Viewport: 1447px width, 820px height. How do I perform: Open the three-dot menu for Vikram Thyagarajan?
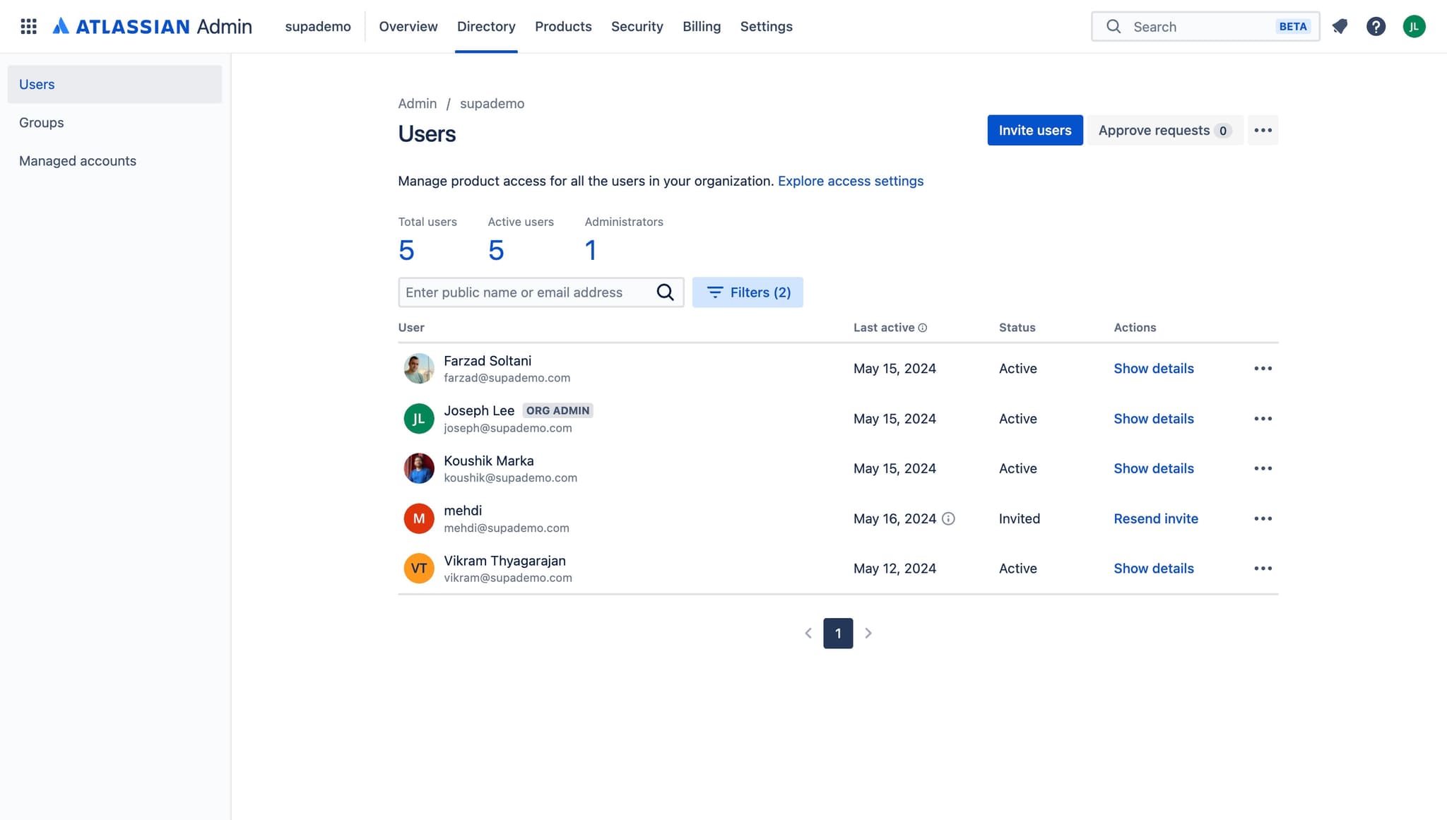click(1263, 568)
